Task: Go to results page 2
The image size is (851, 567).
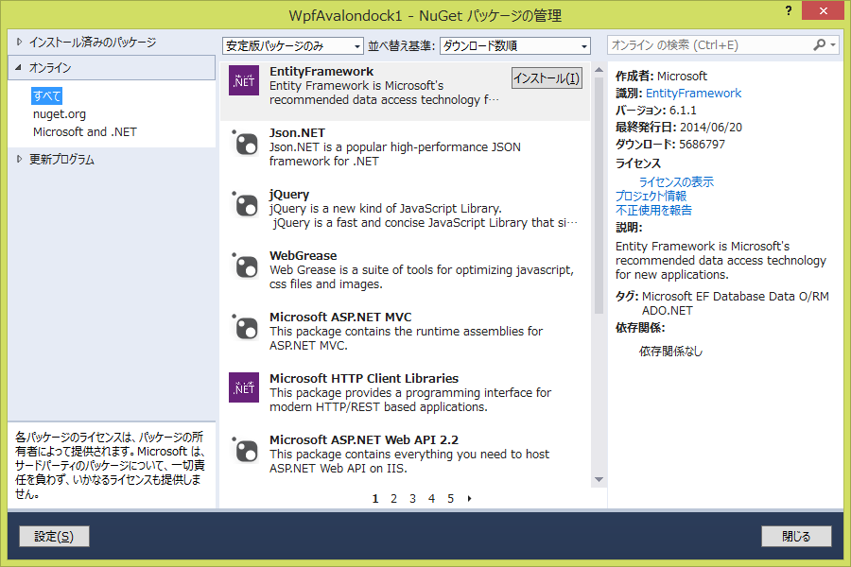Action: tap(393, 499)
